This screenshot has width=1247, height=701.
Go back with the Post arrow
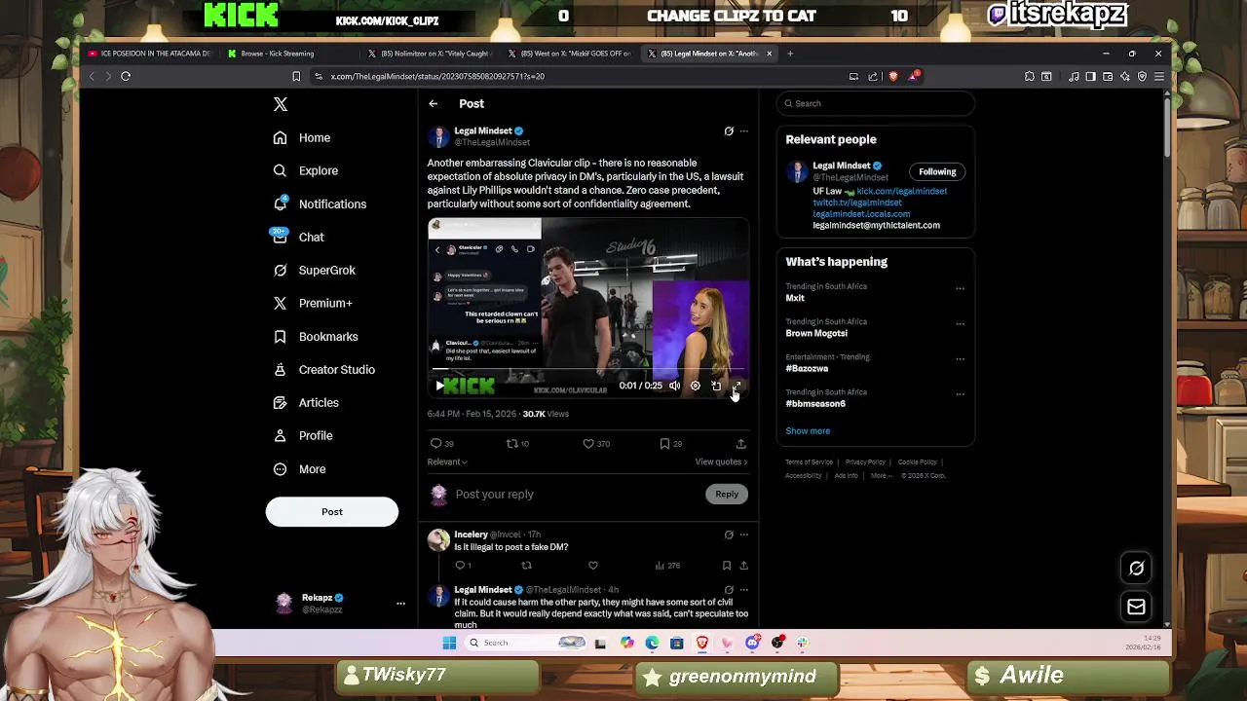[434, 103]
